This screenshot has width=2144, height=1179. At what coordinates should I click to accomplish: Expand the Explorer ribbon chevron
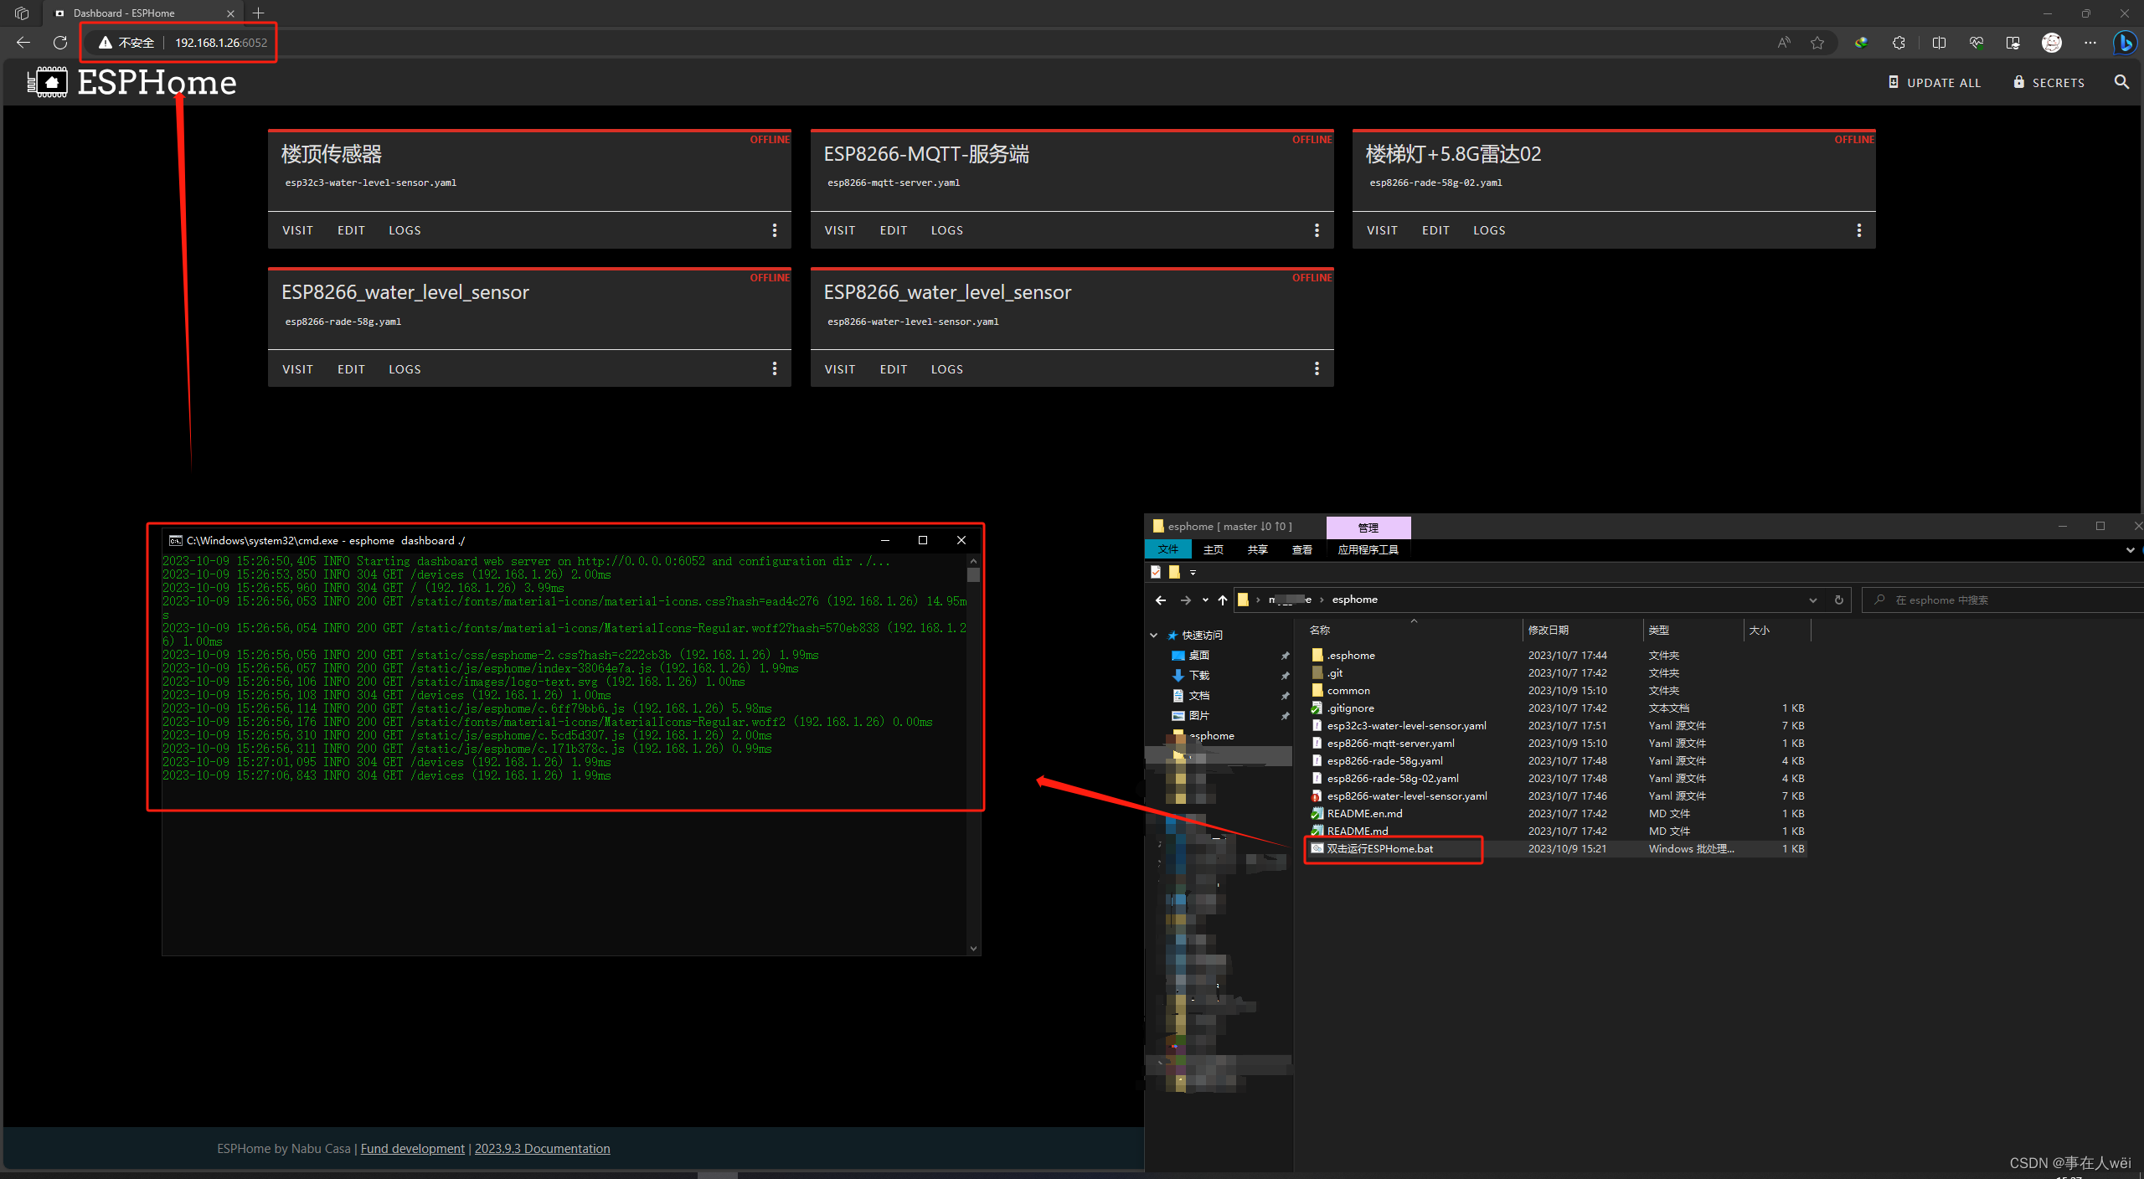[x=2130, y=550]
